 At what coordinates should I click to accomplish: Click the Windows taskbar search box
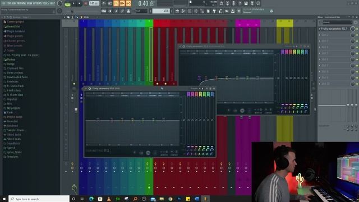39,199
